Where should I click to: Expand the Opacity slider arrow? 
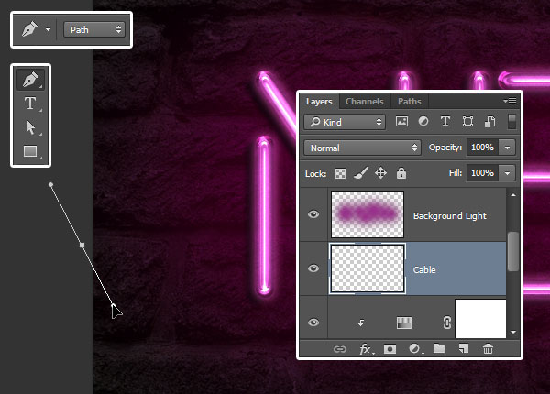(x=507, y=148)
